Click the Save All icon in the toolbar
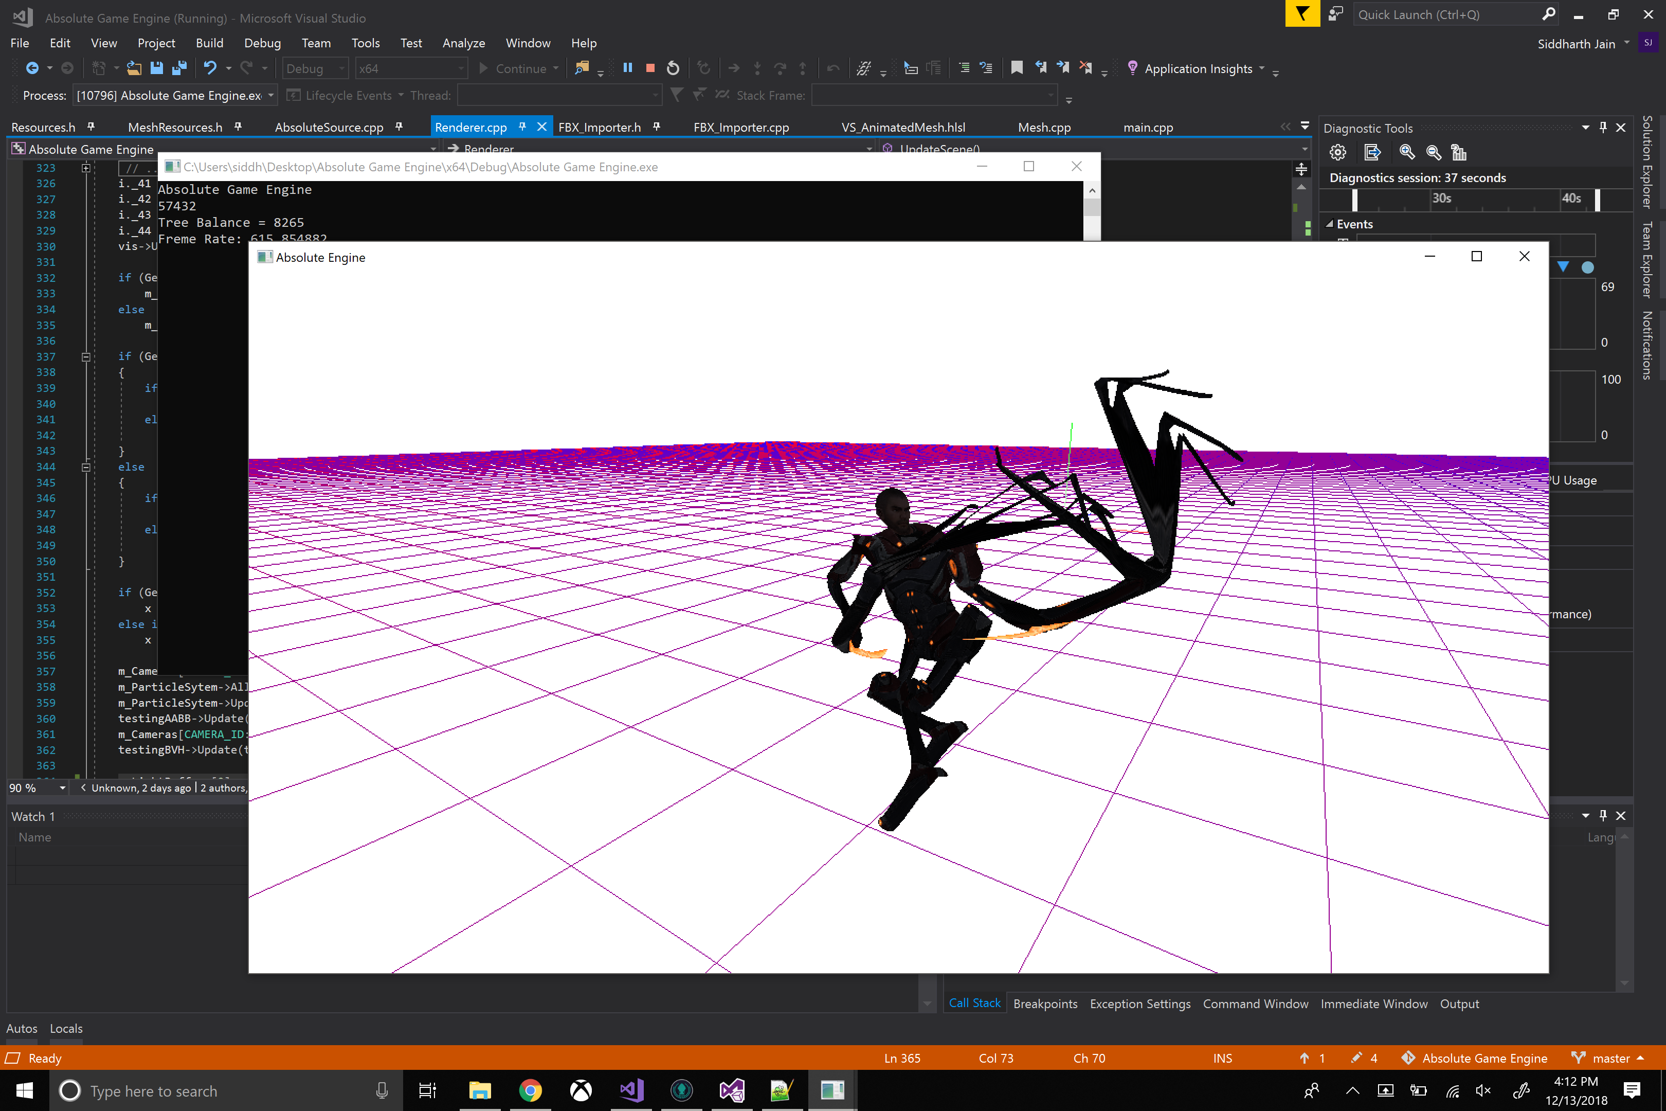This screenshot has height=1111, width=1666. (x=179, y=68)
